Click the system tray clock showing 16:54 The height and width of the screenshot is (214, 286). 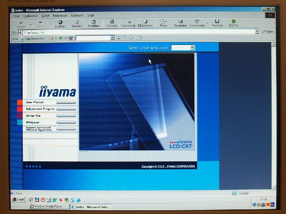263,199
